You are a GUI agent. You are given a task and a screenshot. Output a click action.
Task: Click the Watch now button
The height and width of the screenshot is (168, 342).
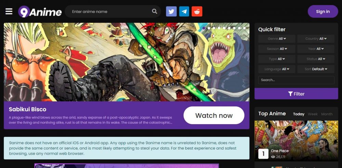pos(214,115)
